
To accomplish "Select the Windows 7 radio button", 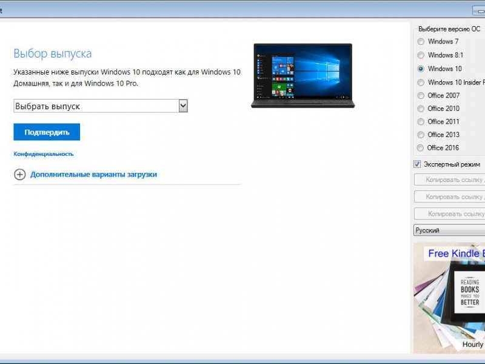I will pyautogui.click(x=421, y=41).
